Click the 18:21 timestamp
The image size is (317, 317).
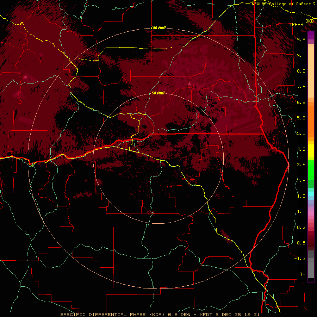tap(253, 315)
